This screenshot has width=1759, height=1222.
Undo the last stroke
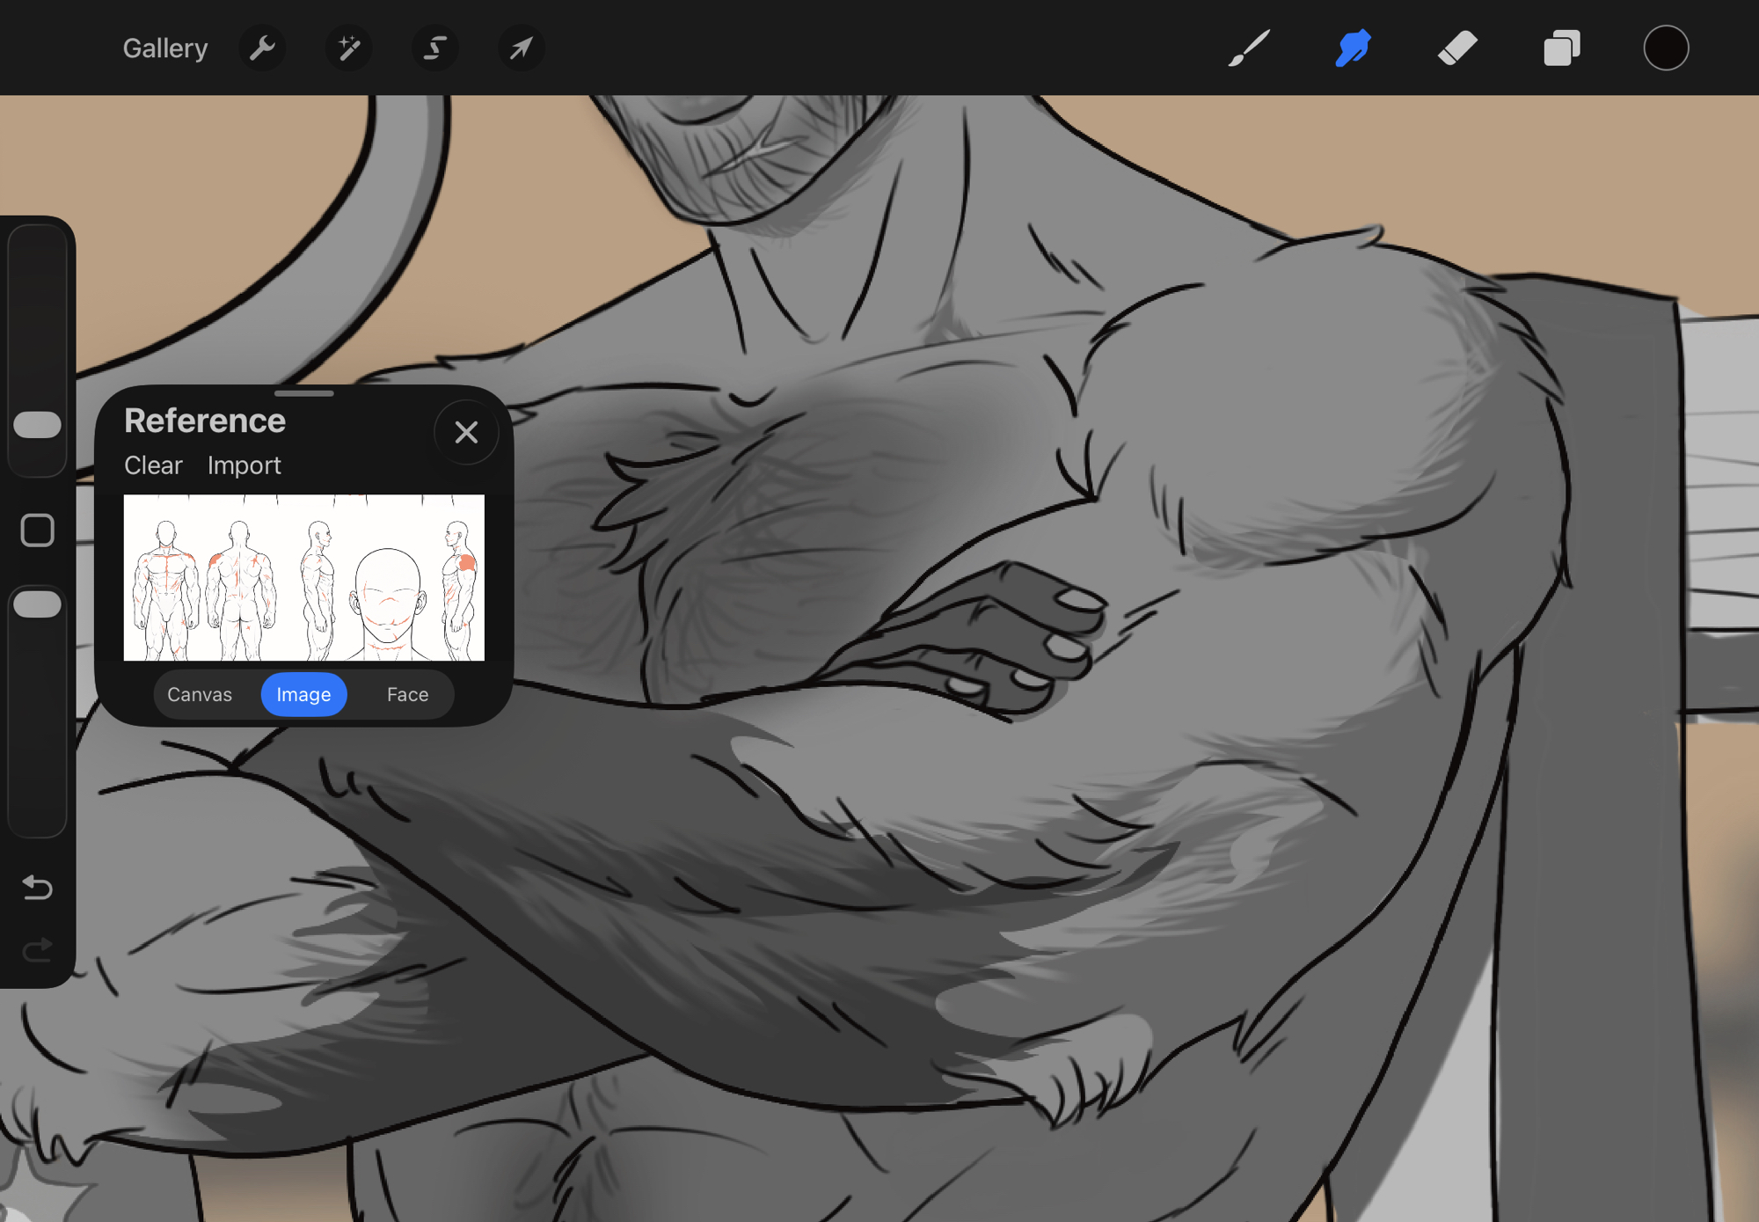point(37,888)
